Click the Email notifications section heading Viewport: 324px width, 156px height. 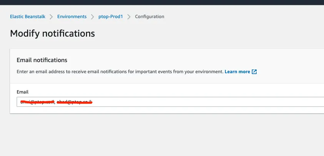pyautogui.click(x=42, y=60)
